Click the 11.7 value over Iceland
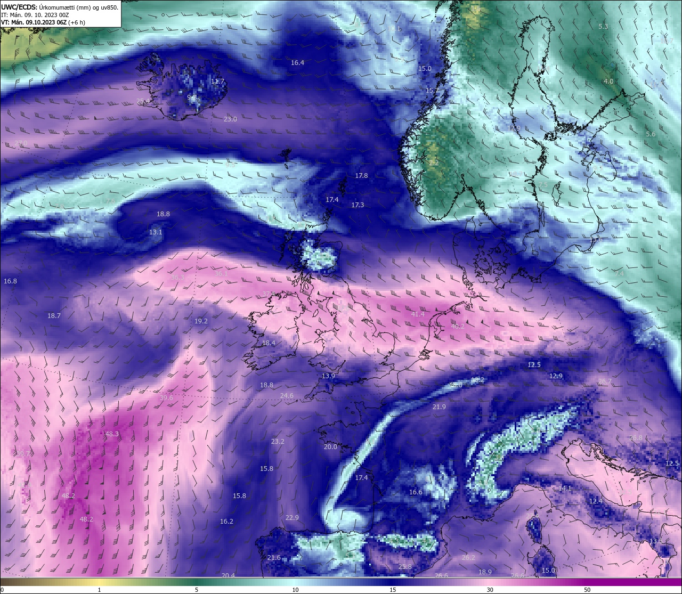Image resolution: width=682 pixels, height=594 pixels. (217, 82)
